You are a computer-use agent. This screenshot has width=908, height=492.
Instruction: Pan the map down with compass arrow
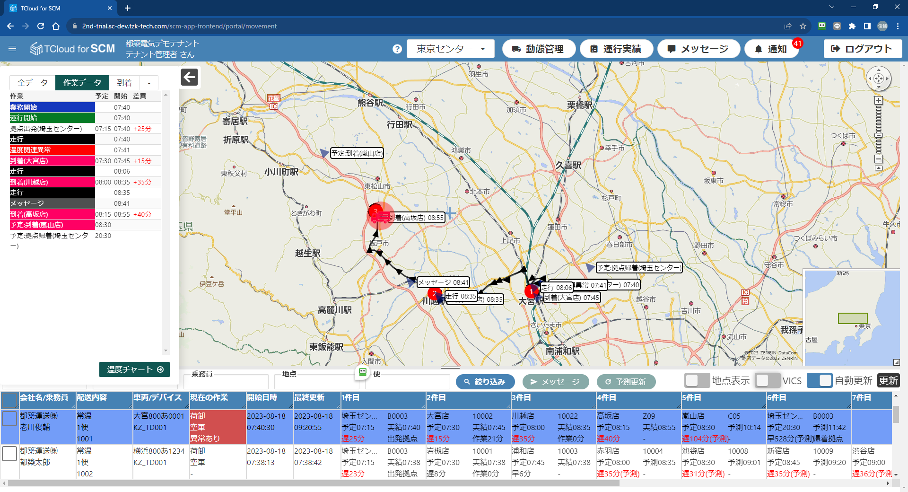(x=879, y=87)
